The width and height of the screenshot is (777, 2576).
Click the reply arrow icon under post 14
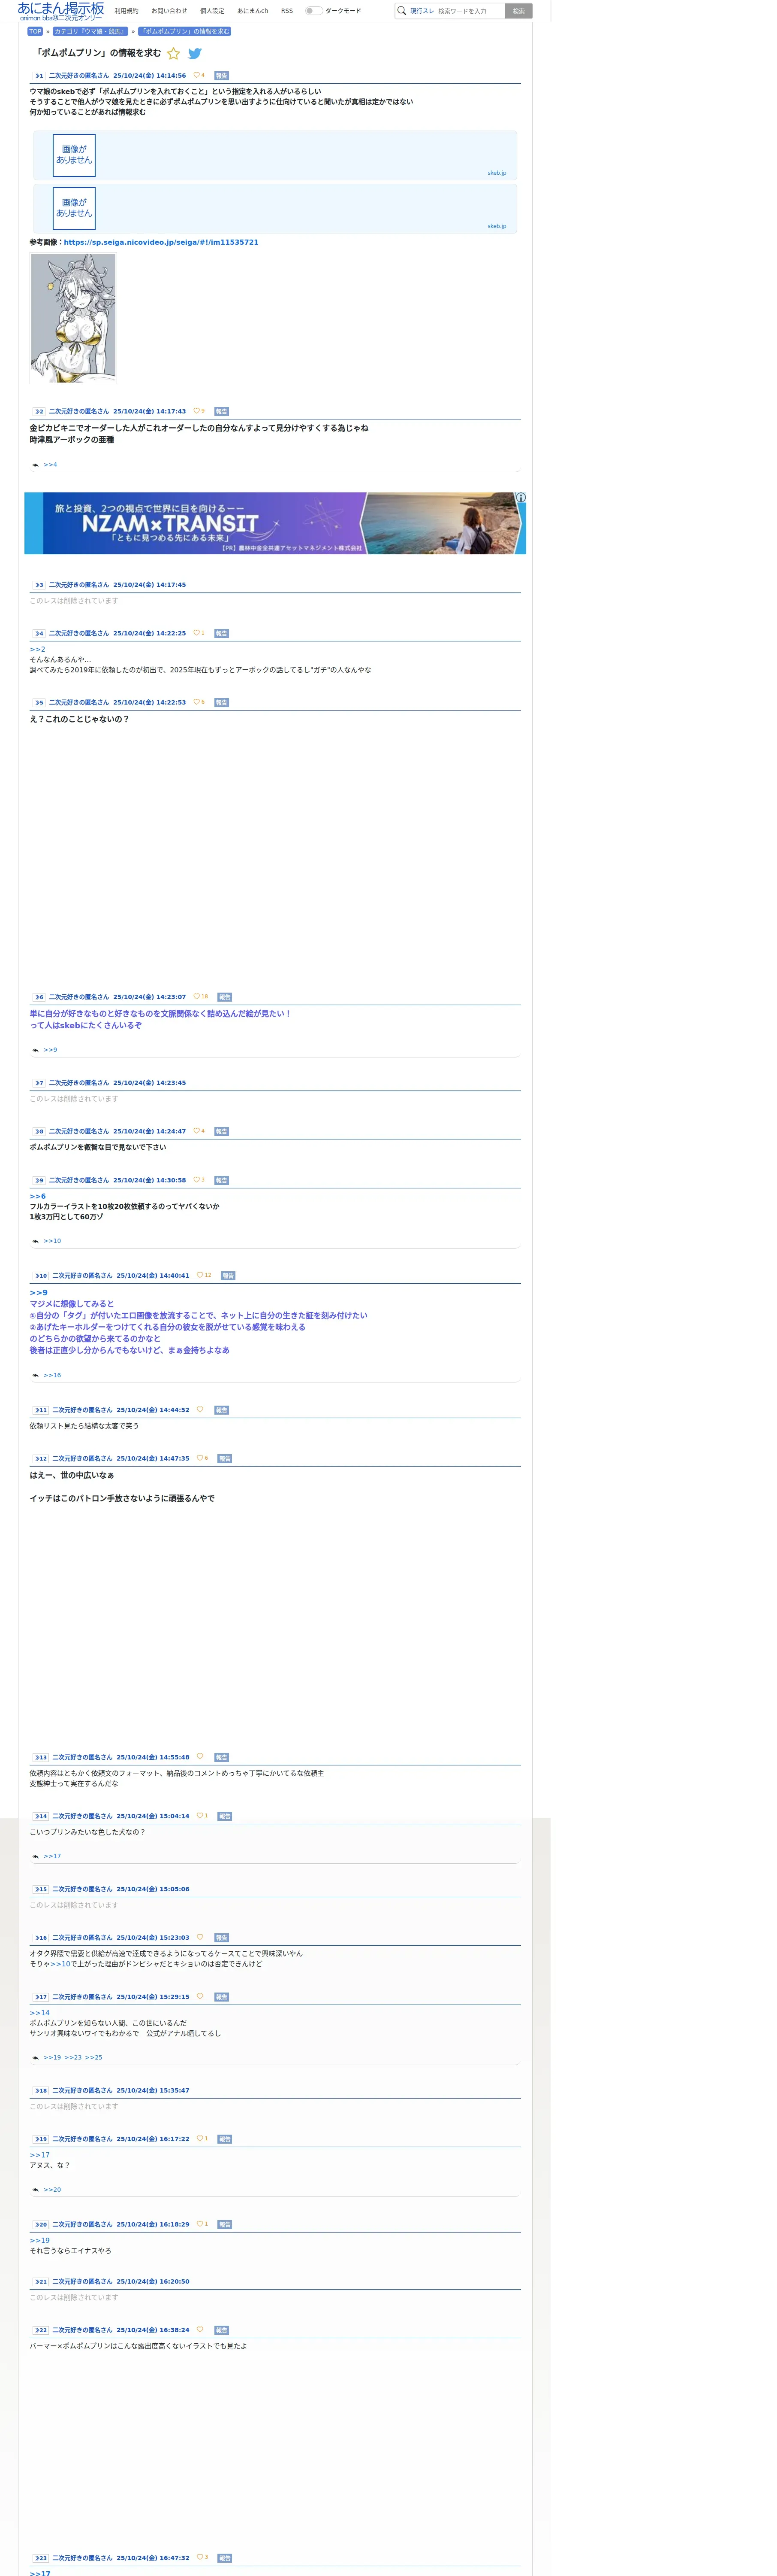[x=36, y=1857]
